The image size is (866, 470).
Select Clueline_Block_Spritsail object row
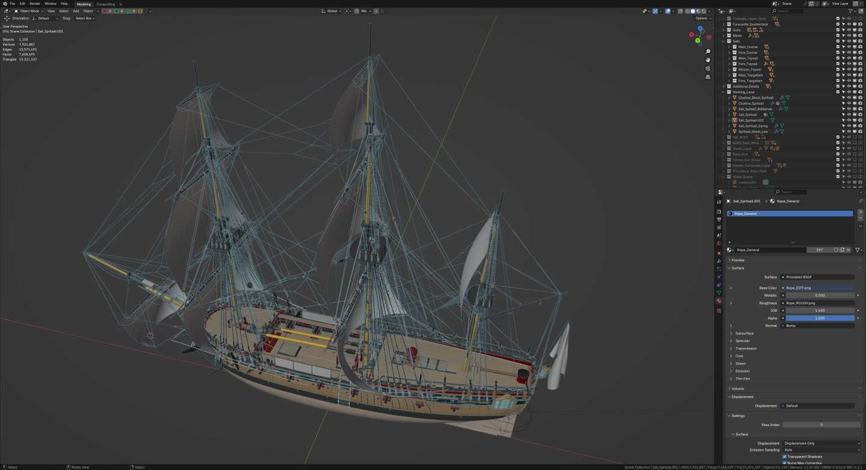[756, 97]
